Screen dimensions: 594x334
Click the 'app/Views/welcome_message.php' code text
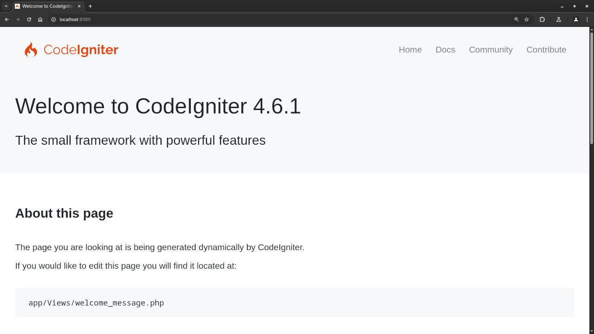pyautogui.click(x=96, y=303)
